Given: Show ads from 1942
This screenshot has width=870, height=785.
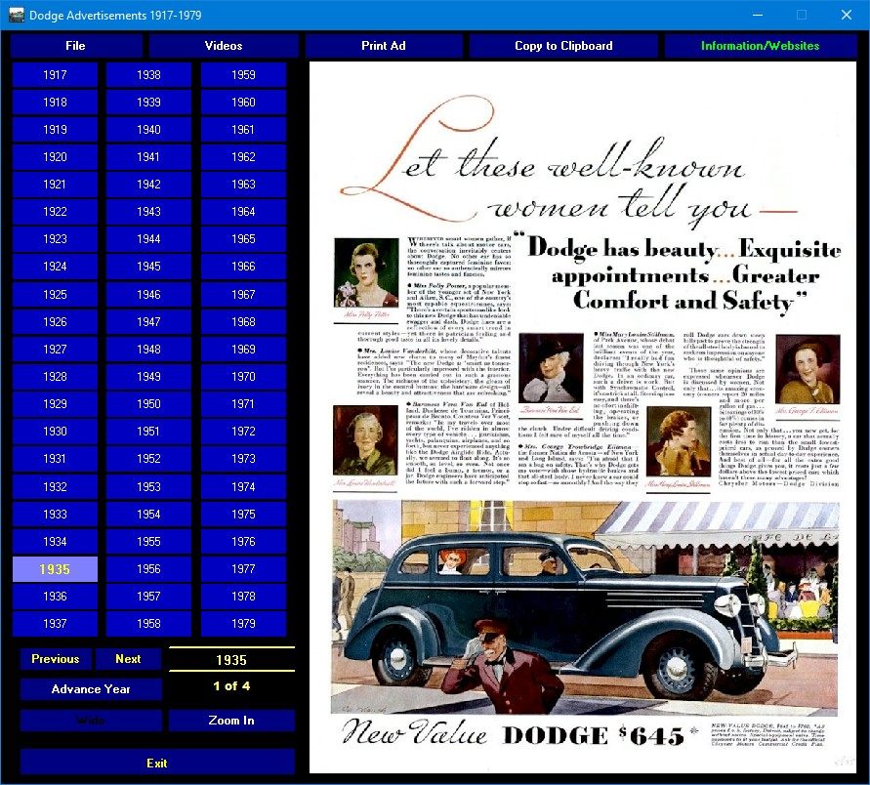Looking at the screenshot, I should tap(148, 185).
